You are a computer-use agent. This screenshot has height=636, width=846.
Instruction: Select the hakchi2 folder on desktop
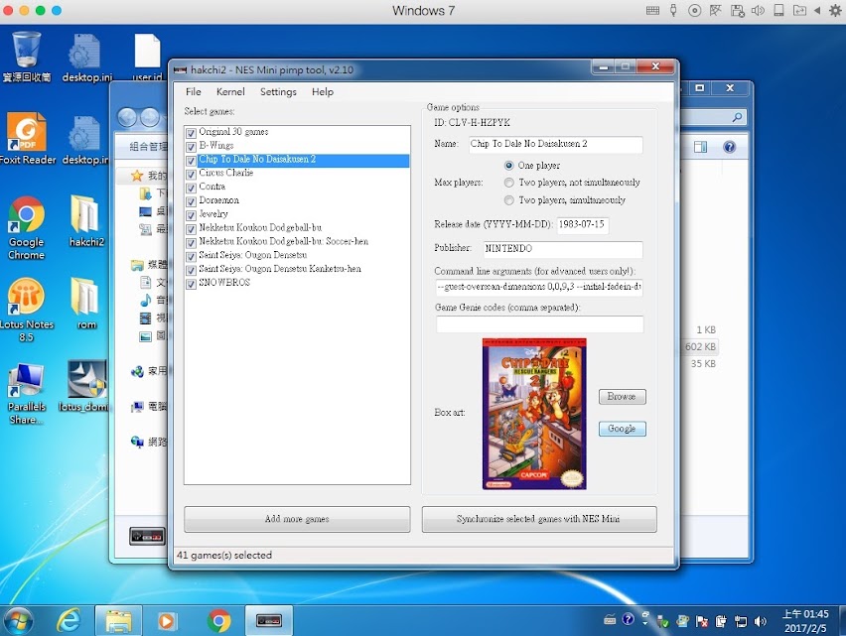point(86,220)
